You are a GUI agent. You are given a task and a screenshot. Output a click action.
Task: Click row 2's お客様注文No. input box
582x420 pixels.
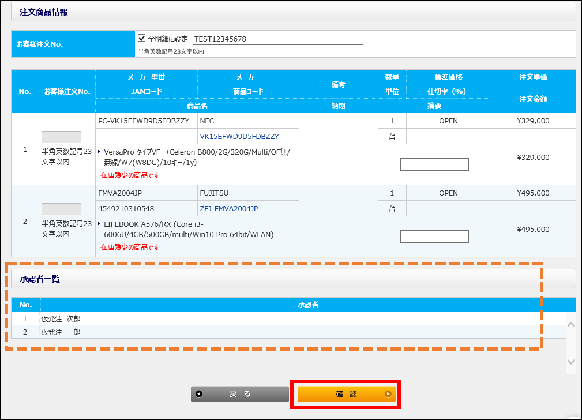[x=62, y=208]
